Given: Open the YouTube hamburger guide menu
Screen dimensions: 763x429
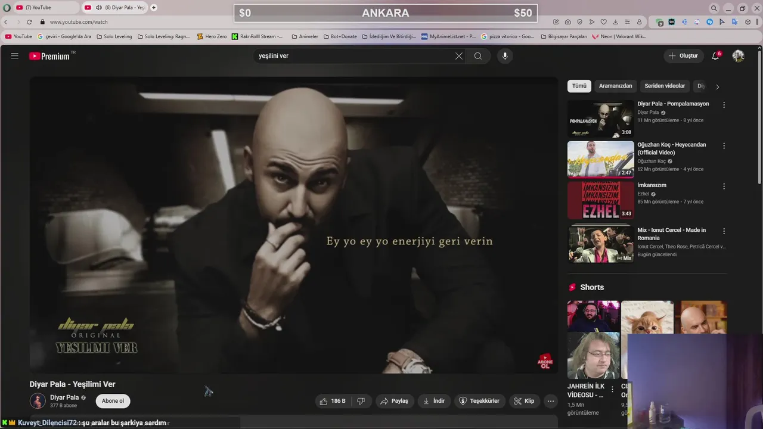Looking at the screenshot, I should (14, 56).
